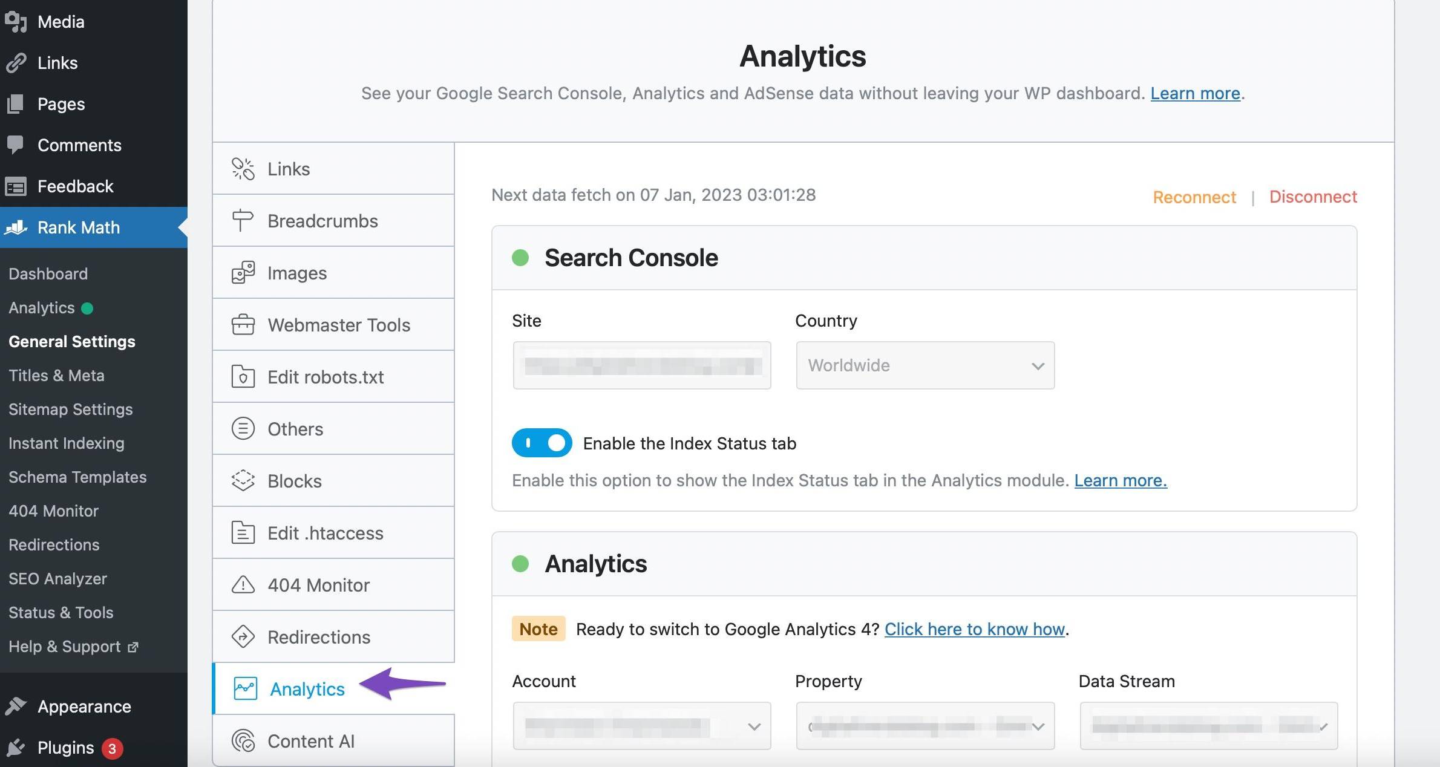Click the 404 Monitor warning triangle icon
1440x767 pixels.
point(243,585)
